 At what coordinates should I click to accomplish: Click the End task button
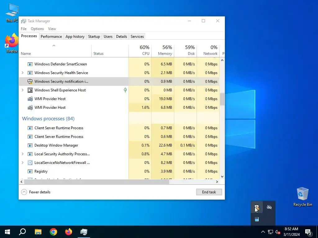[x=209, y=192]
